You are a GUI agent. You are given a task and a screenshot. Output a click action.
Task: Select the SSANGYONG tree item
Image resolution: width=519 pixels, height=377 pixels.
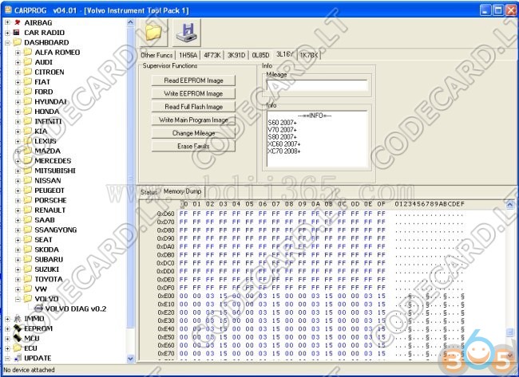(x=56, y=230)
